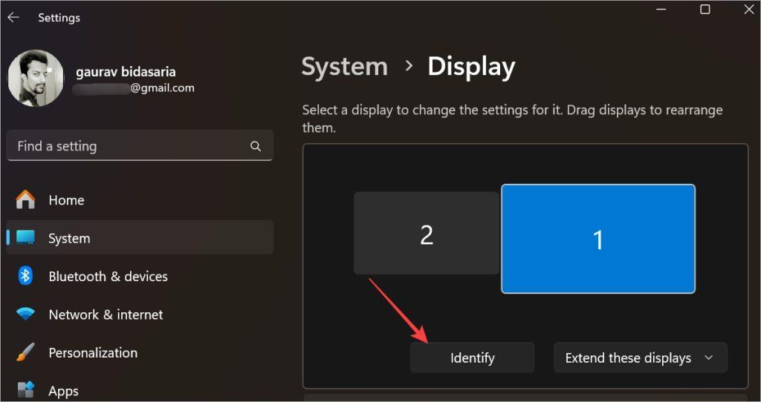Click the gaurav bidasaria account name
761x402 pixels.
coord(126,72)
